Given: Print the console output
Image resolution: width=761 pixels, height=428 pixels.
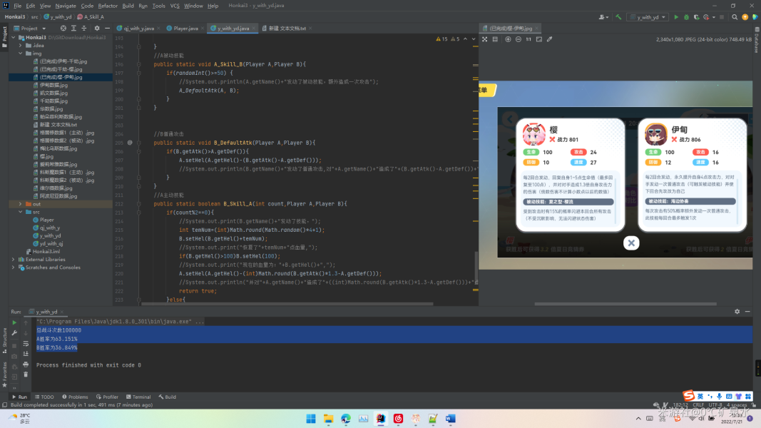Looking at the screenshot, I should [x=26, y=365].
